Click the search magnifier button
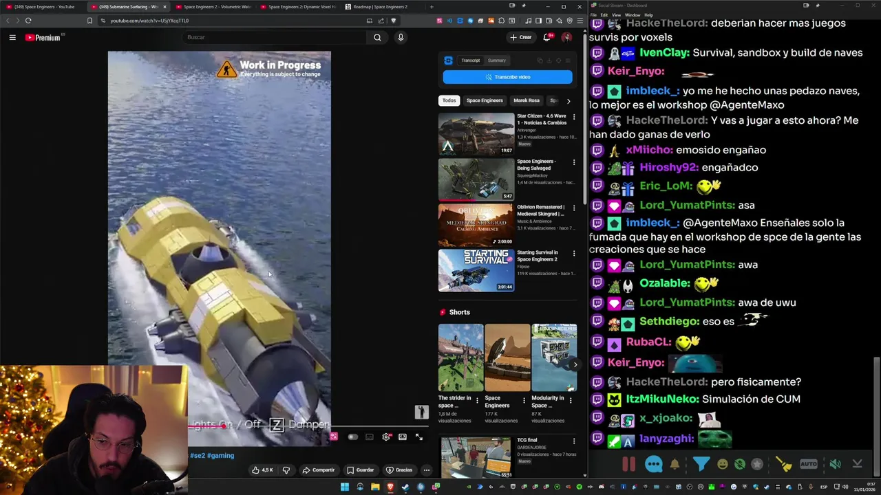881x495 pixels. click(377, 37)
